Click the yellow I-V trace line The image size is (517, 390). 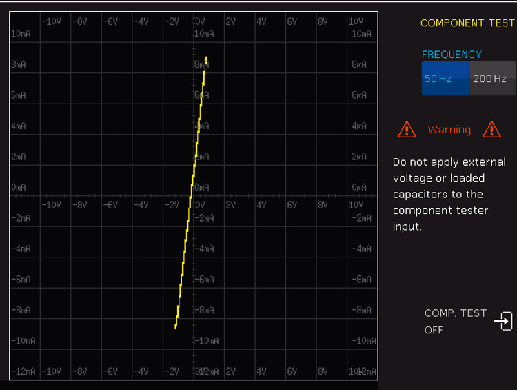tap(191, 193)
